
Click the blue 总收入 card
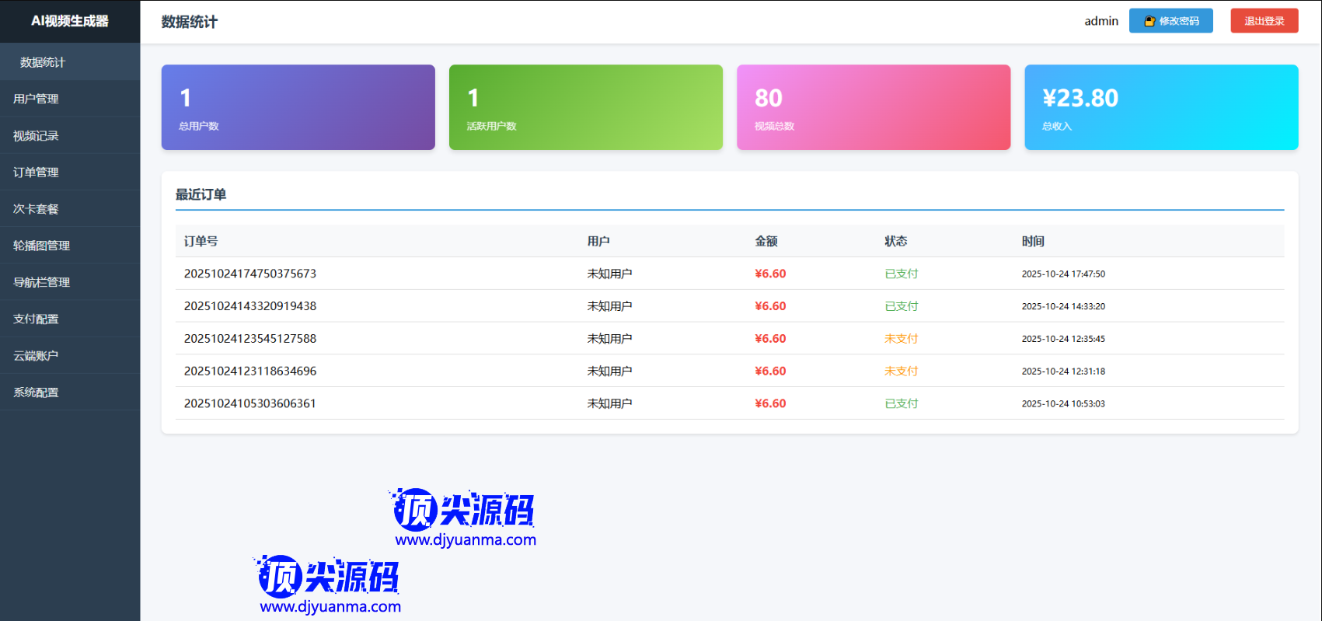coord(1160,107)
